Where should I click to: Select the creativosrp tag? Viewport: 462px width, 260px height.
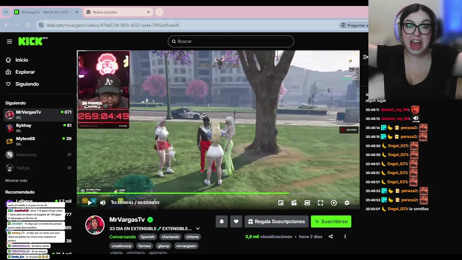[121, 246]
